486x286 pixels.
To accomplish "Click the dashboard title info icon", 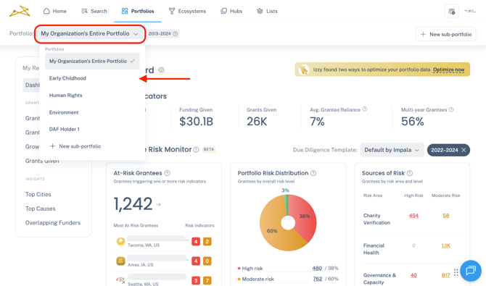I will click(161, 70).
